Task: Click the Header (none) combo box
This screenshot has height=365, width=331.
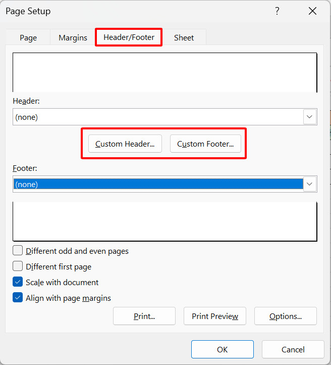Action: (x=157, y=117)
